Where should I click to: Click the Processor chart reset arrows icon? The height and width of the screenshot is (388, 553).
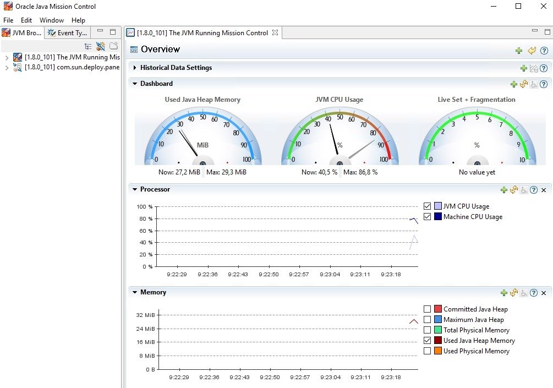coord(514,190)
